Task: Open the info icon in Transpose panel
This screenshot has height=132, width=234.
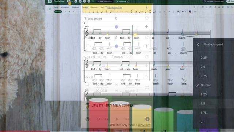Action: 147,119
